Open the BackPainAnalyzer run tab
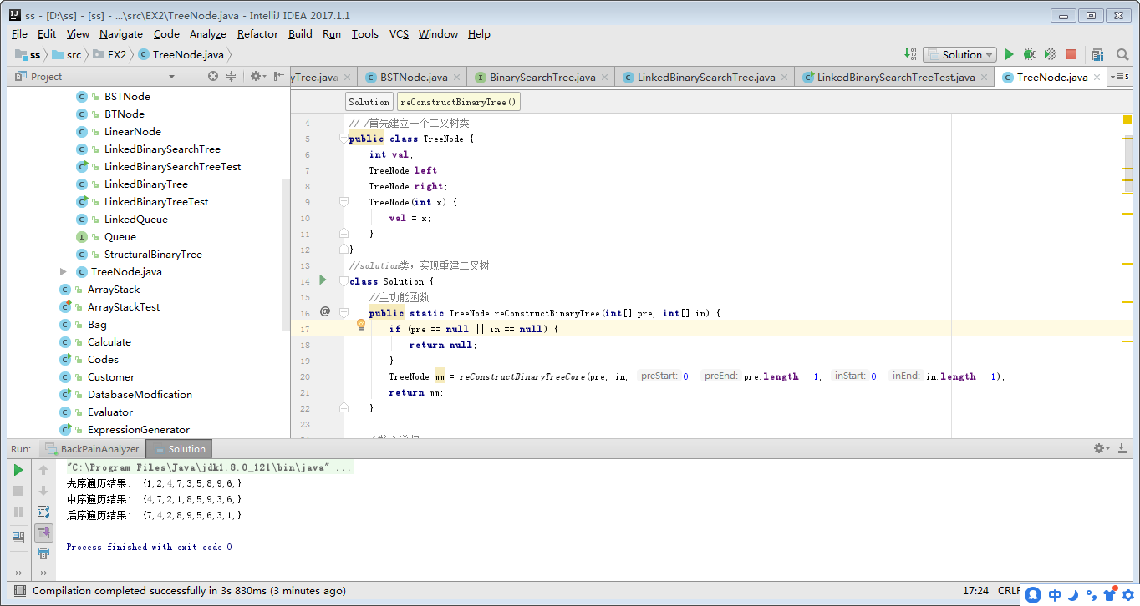 click(x=92, y=448)
